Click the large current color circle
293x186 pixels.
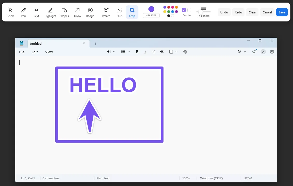coord(151,9)
